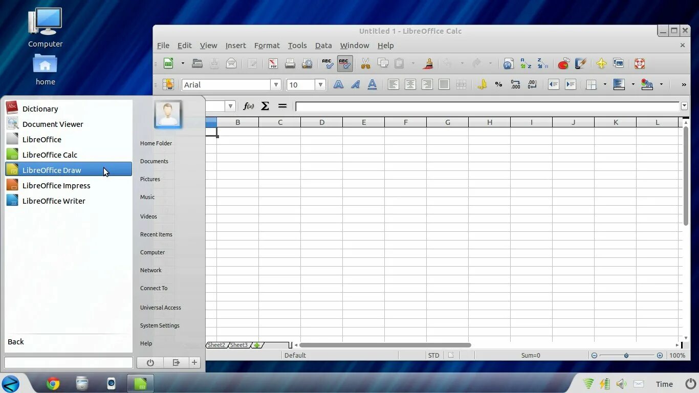699x393 pixels.
Task: Open the Format menu
Action: click(267, 45)
